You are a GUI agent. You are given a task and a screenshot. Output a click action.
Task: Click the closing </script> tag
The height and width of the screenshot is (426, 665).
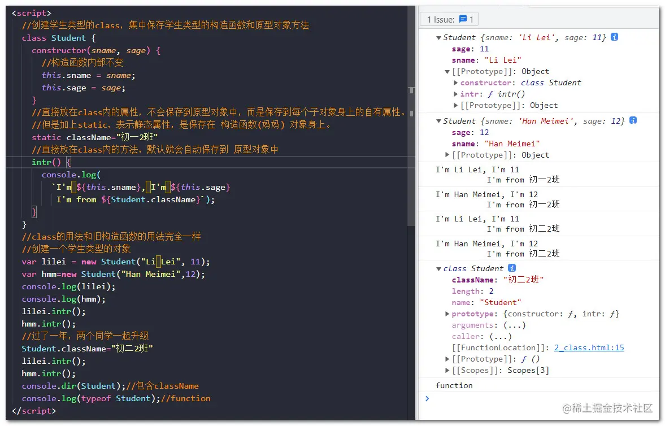[34, 411]
